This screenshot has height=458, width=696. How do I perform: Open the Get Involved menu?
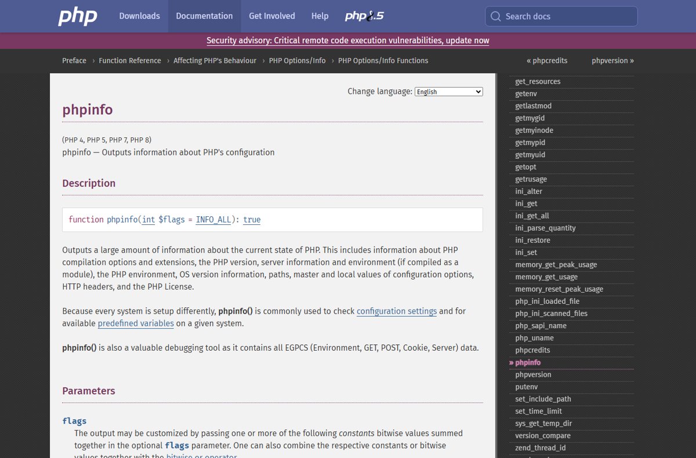pos(272,16)
